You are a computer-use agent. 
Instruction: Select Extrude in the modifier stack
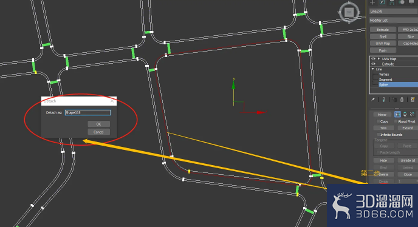(388, 64)
